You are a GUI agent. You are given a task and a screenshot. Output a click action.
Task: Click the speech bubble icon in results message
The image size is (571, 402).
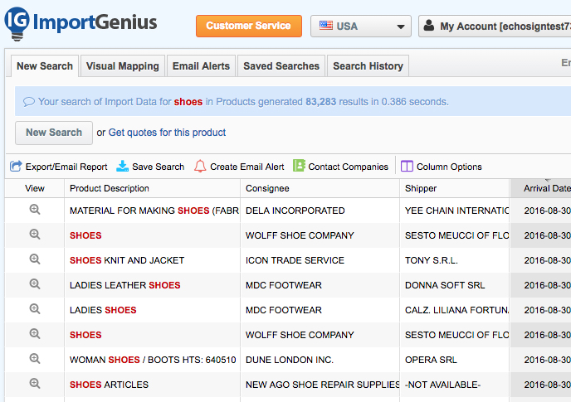[x=29, y=102]
